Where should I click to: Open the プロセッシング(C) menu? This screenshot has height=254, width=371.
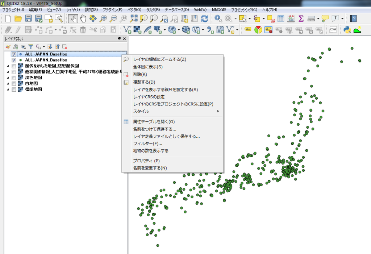tap(244, 10)
